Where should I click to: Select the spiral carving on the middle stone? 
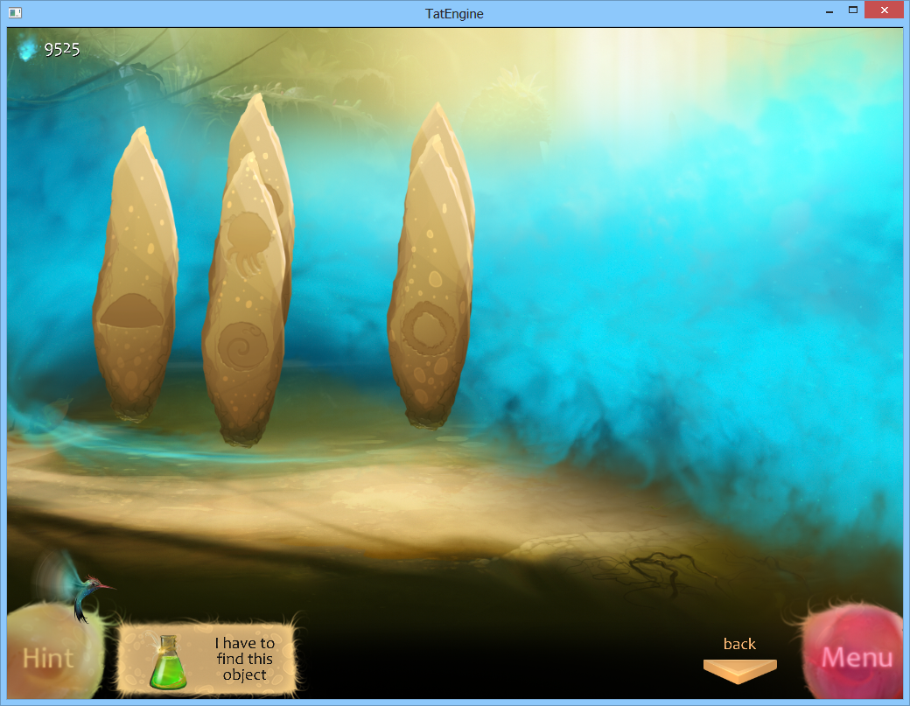(238, 344)
